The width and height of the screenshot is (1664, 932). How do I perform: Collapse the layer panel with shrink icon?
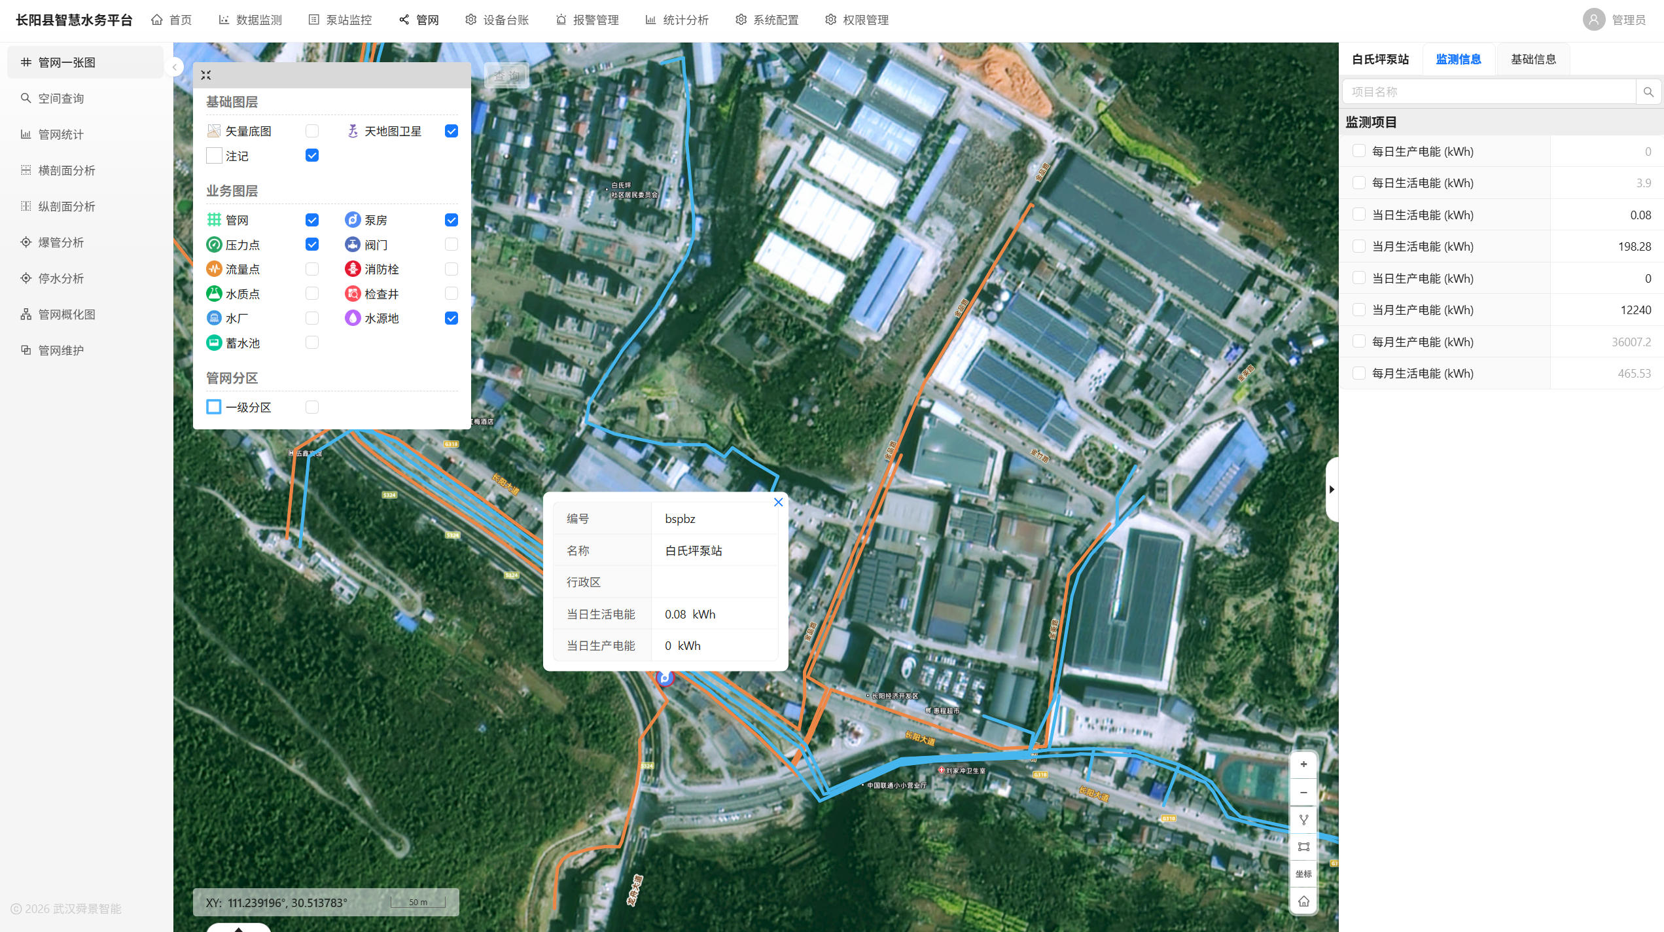point(206,75)
